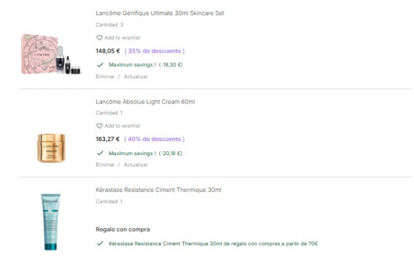This screenshot has width=414, height=260.
Task: Click Cantidad: 3 on Génifique set
Action: 109,25
